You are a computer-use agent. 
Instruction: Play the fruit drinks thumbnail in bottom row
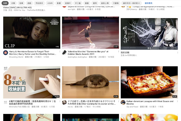pyautogui.click(x=149, y=118)
